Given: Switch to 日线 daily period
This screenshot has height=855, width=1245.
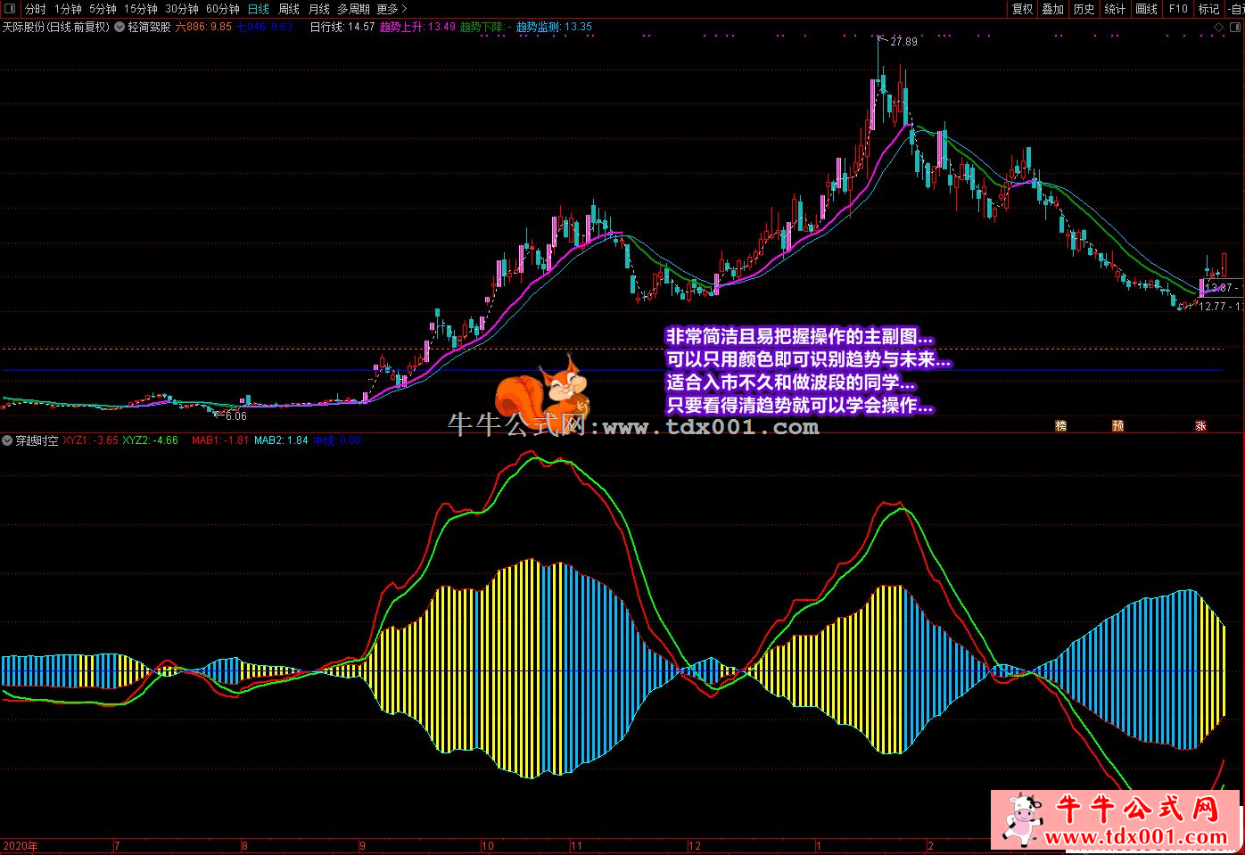Looking at the screenshot, I should click(258, 9).
